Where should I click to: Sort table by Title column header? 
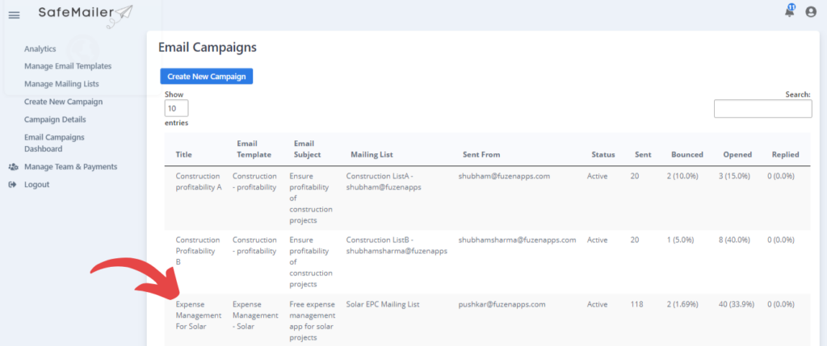pos(184,155)
